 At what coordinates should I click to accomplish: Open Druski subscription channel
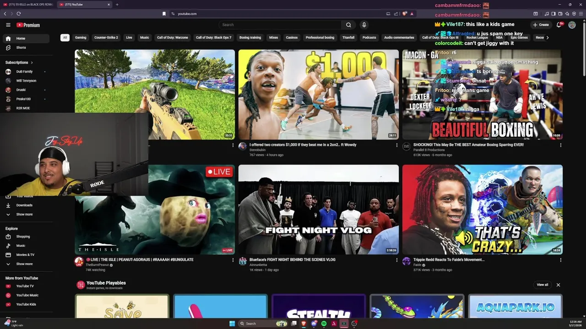(27, 90)
